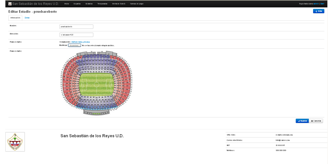Click the stadium seating plan image
This screenshot has width=333, height=164.
click(97, 83)
